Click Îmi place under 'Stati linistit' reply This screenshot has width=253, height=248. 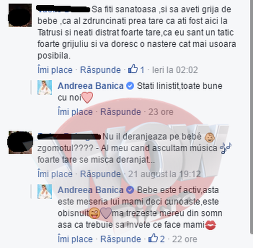pyautogui.click(x=75, y=112)
